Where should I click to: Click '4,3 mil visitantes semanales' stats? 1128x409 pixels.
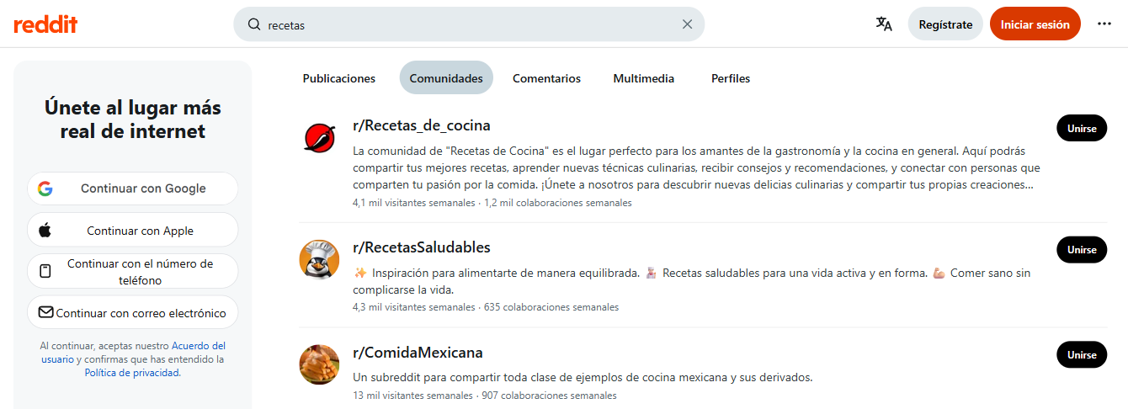413,307
